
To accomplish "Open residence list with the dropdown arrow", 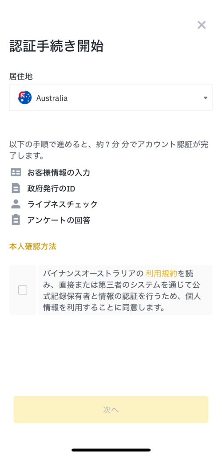I will (206, 98).
